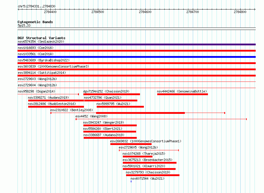Select nsv5463689 (ByrskaBishop2022) label
The image size is (264, 193).
click(x=44, y=60)
